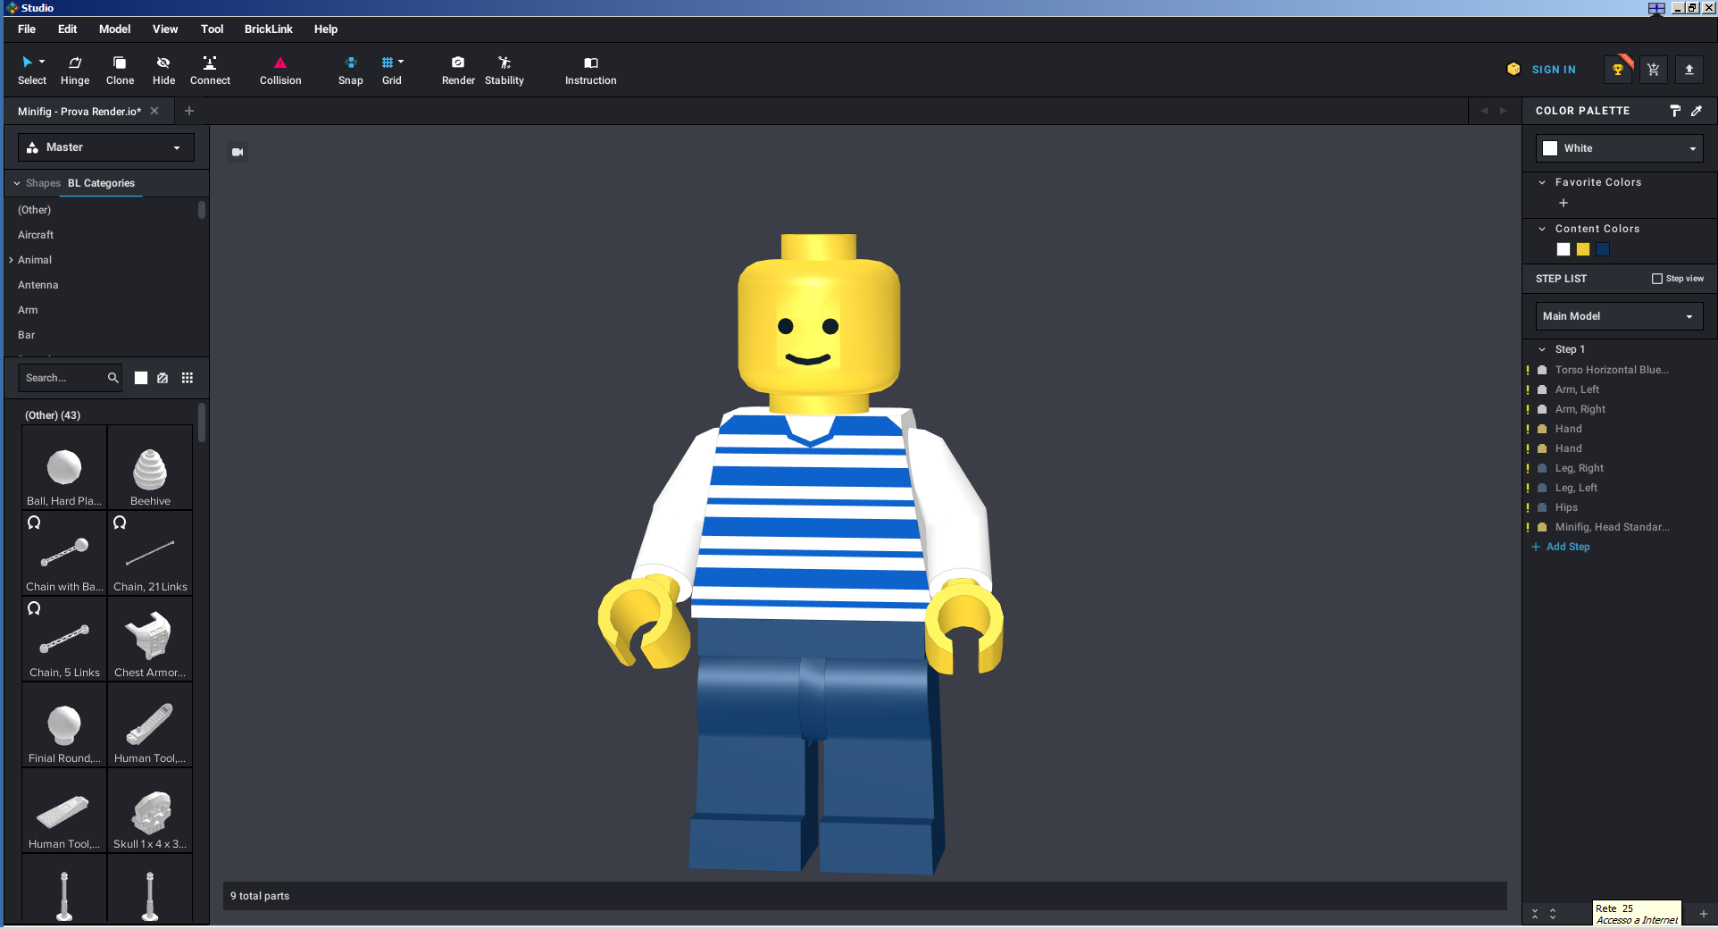This screenshot has width=1718, height=929.
Task: Open the Master palette dropdown
Action: (106, 147)
